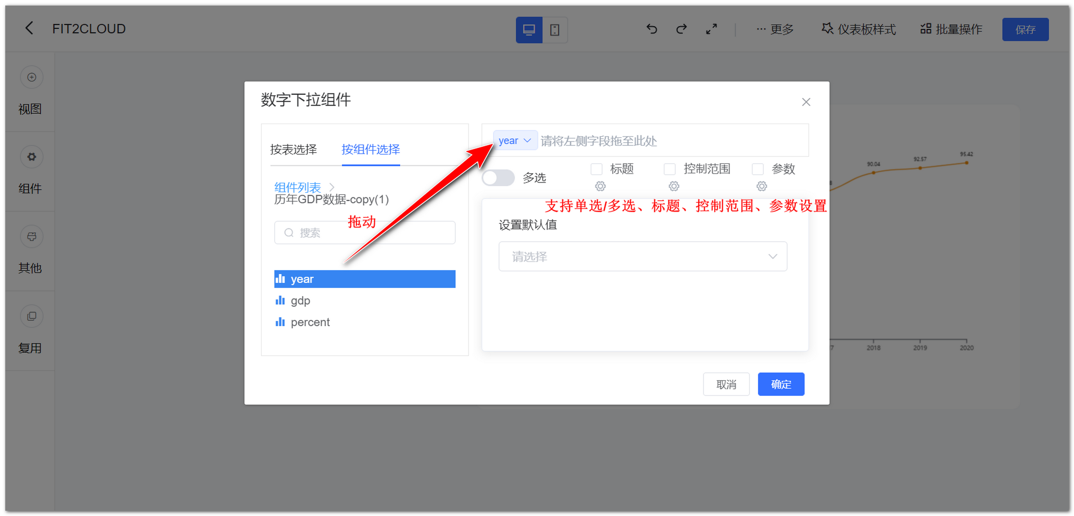Open the 复用 reuse panel icon

[31, 316]
